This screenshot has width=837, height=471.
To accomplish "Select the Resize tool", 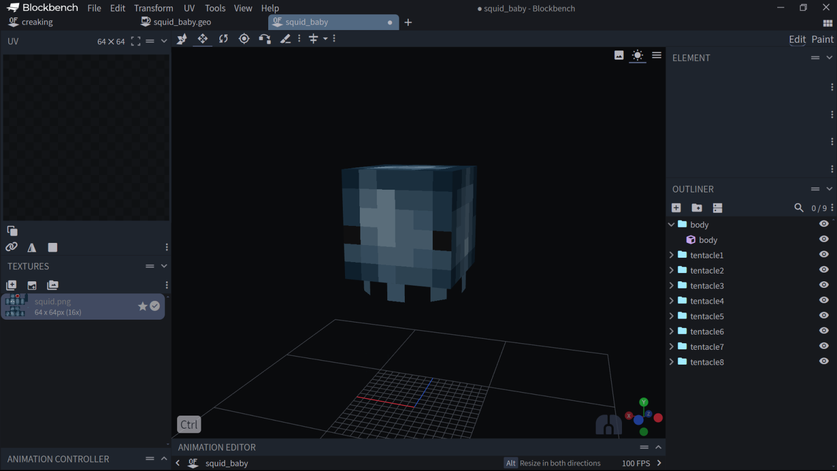I will point(202,39).
